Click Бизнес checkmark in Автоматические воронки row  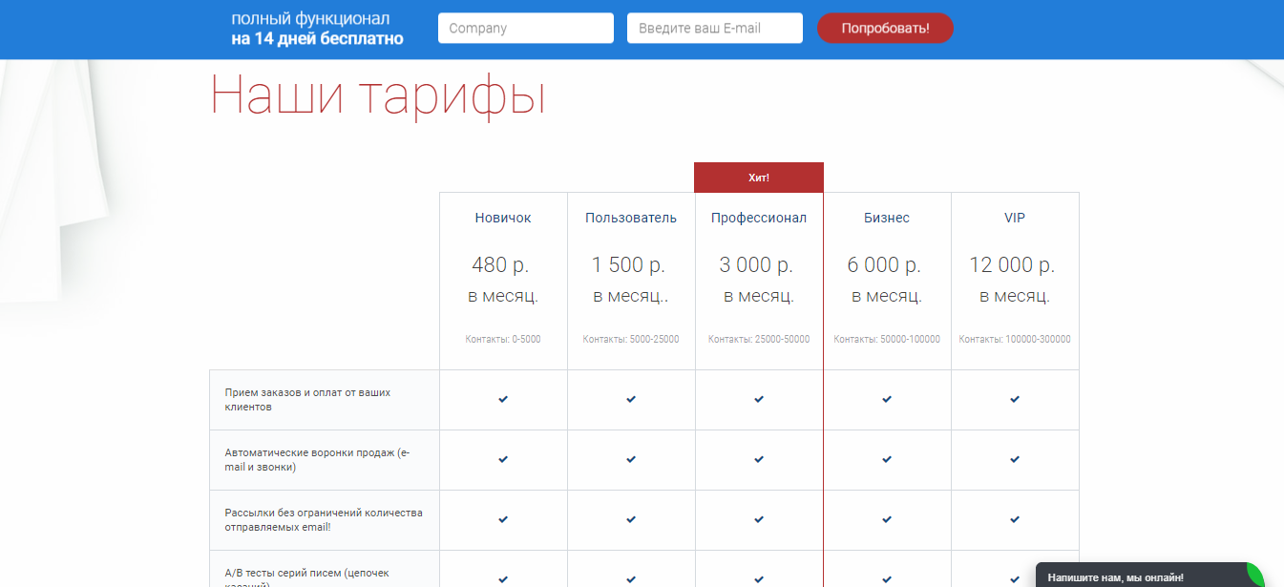pos(887,459)
